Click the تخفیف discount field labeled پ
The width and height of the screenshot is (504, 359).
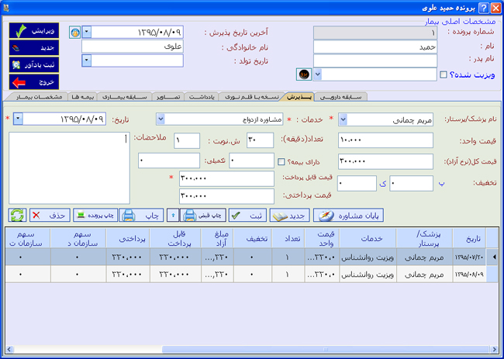(411, 184)
